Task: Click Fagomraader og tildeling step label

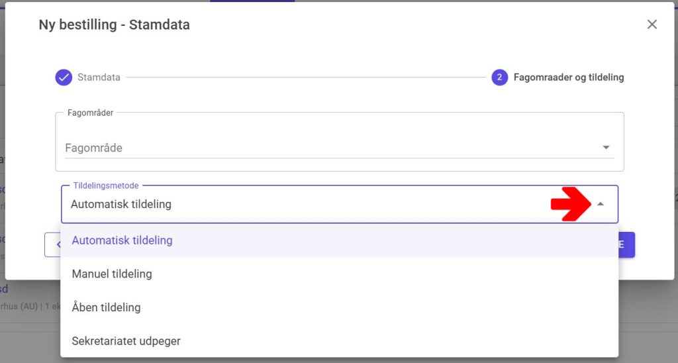Action: pyautogui.click(x=569, y=78)
